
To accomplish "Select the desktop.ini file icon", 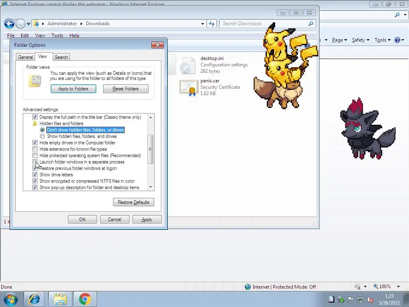I will (187, 66).
